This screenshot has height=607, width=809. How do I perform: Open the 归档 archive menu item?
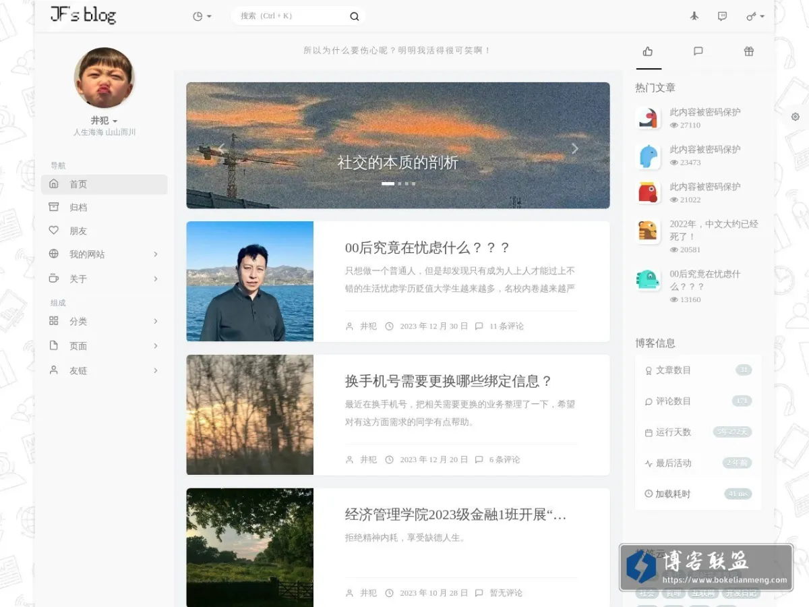coord(104,207)
